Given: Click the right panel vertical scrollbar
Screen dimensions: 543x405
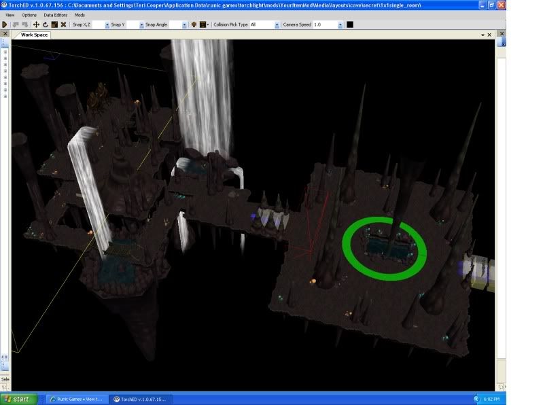Looking at the screenshot, I should (x=502, y=209).
